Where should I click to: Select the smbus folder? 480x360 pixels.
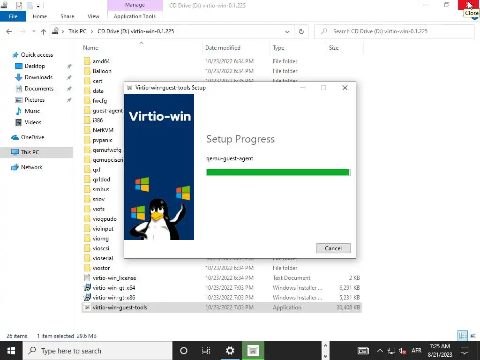click(x=101, y=189)
